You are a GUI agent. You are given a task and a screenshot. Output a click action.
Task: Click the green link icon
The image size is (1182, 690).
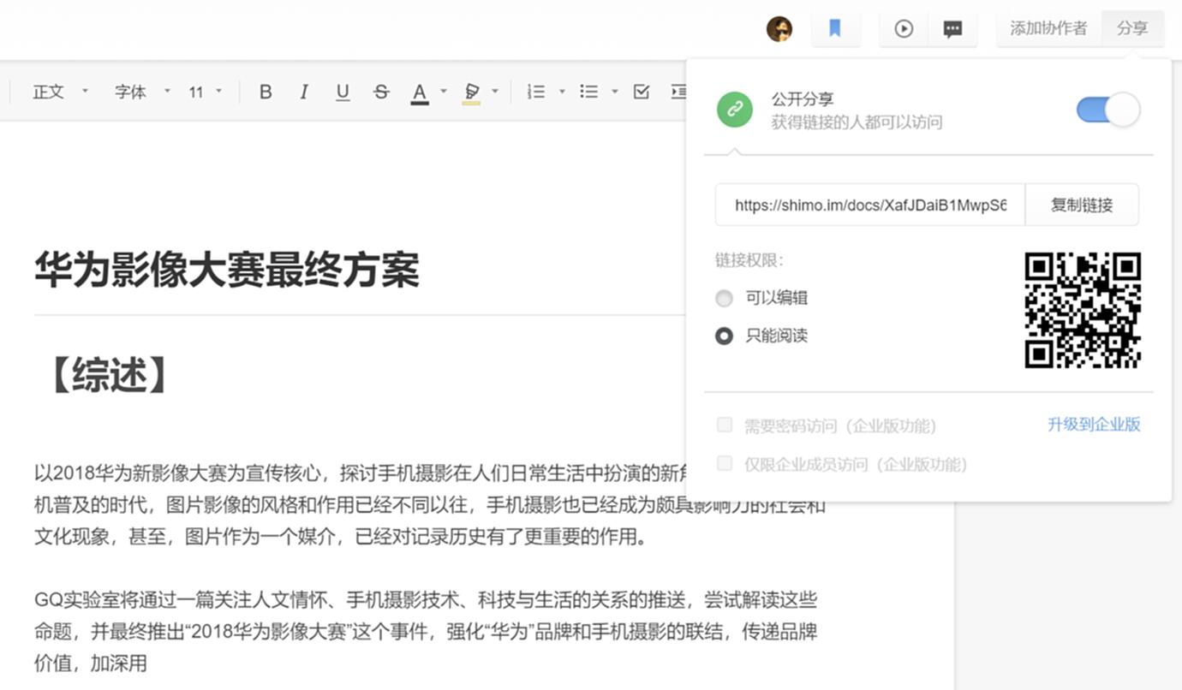pyautogui.click(x=735, y=110)
